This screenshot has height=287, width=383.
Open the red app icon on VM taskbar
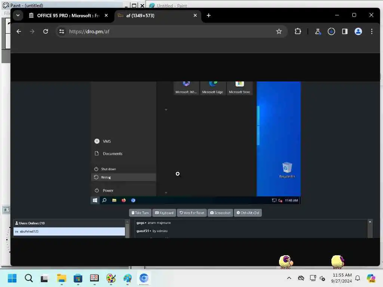(x=123, y=200)
